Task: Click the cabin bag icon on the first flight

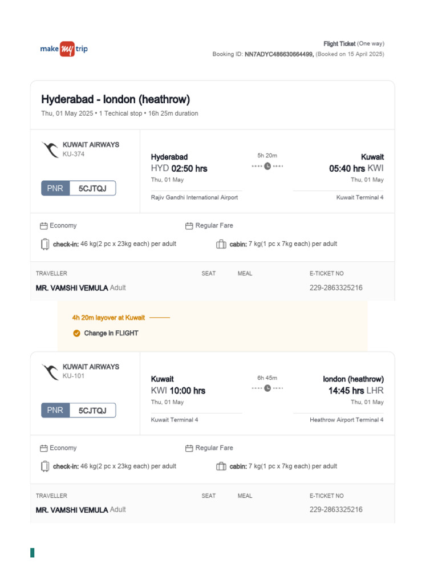Action: tap(221, 244)
